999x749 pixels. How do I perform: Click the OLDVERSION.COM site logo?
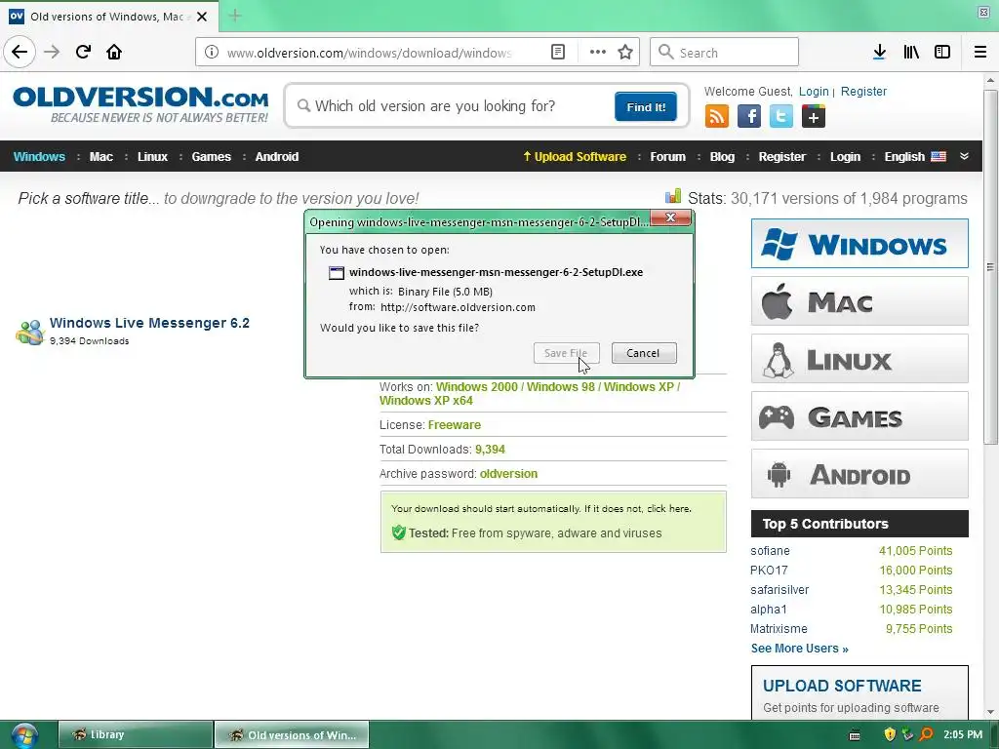tap(140, 103)
